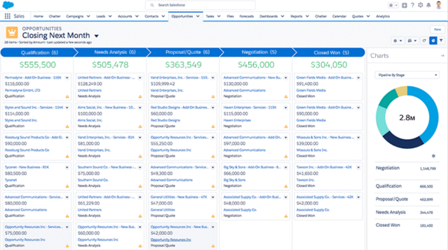Click the bright blue donut chart segment
The width and height of the screenshot is (448, 250).
tap(432, 113)
